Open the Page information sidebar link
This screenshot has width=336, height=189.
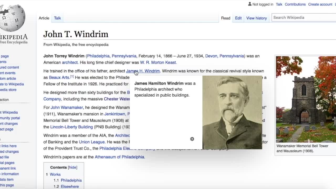coord(9,174)
